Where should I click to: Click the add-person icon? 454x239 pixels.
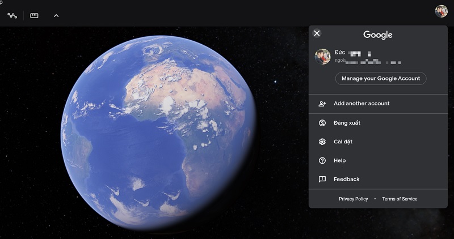(x=322, y=104)
